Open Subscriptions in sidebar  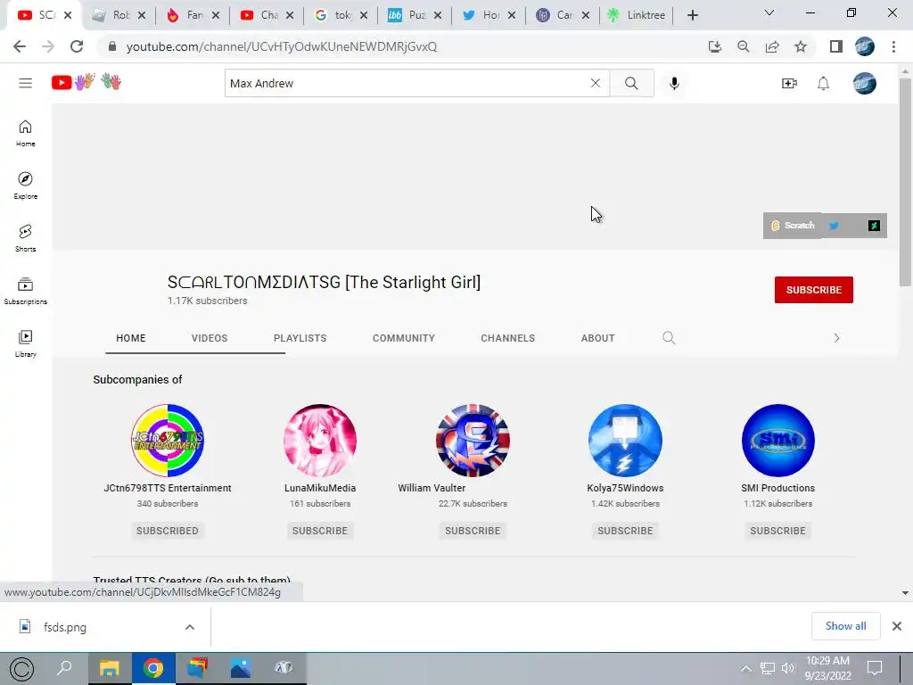tap(25, 291)
